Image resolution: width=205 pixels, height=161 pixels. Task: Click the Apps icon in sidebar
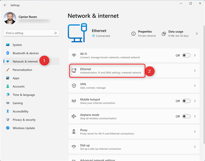pos(8,78)
